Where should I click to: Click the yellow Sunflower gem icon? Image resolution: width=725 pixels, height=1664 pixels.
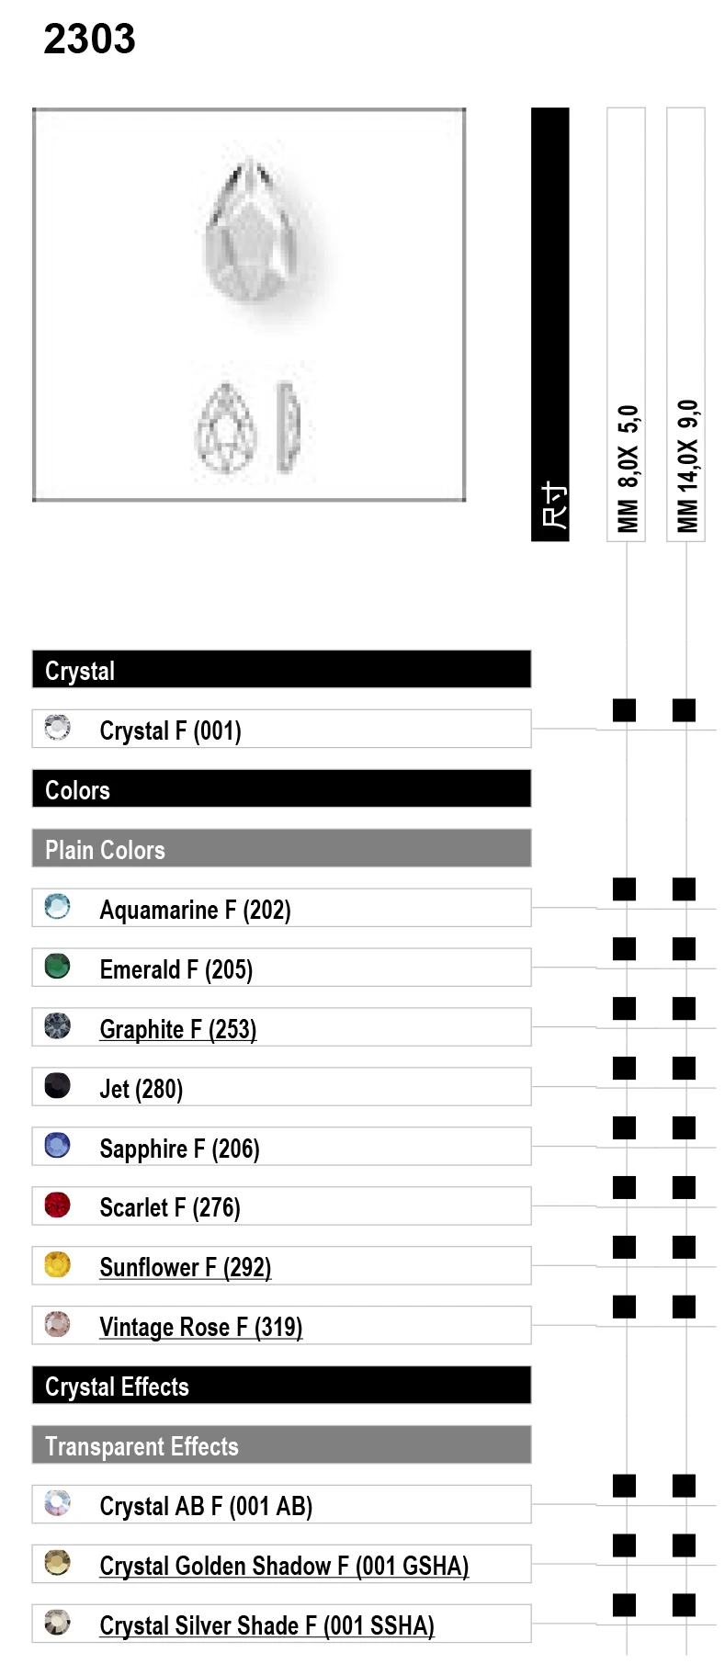coord(57,1264)
